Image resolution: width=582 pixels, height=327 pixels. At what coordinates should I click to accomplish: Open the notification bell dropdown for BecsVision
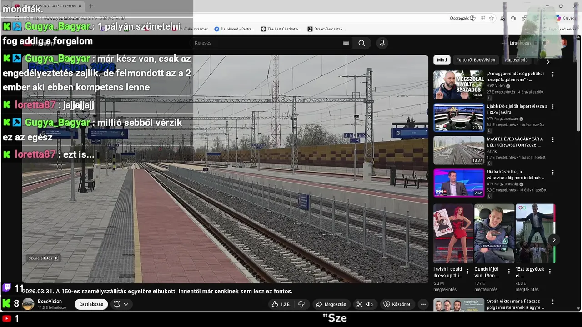[121, 304]
